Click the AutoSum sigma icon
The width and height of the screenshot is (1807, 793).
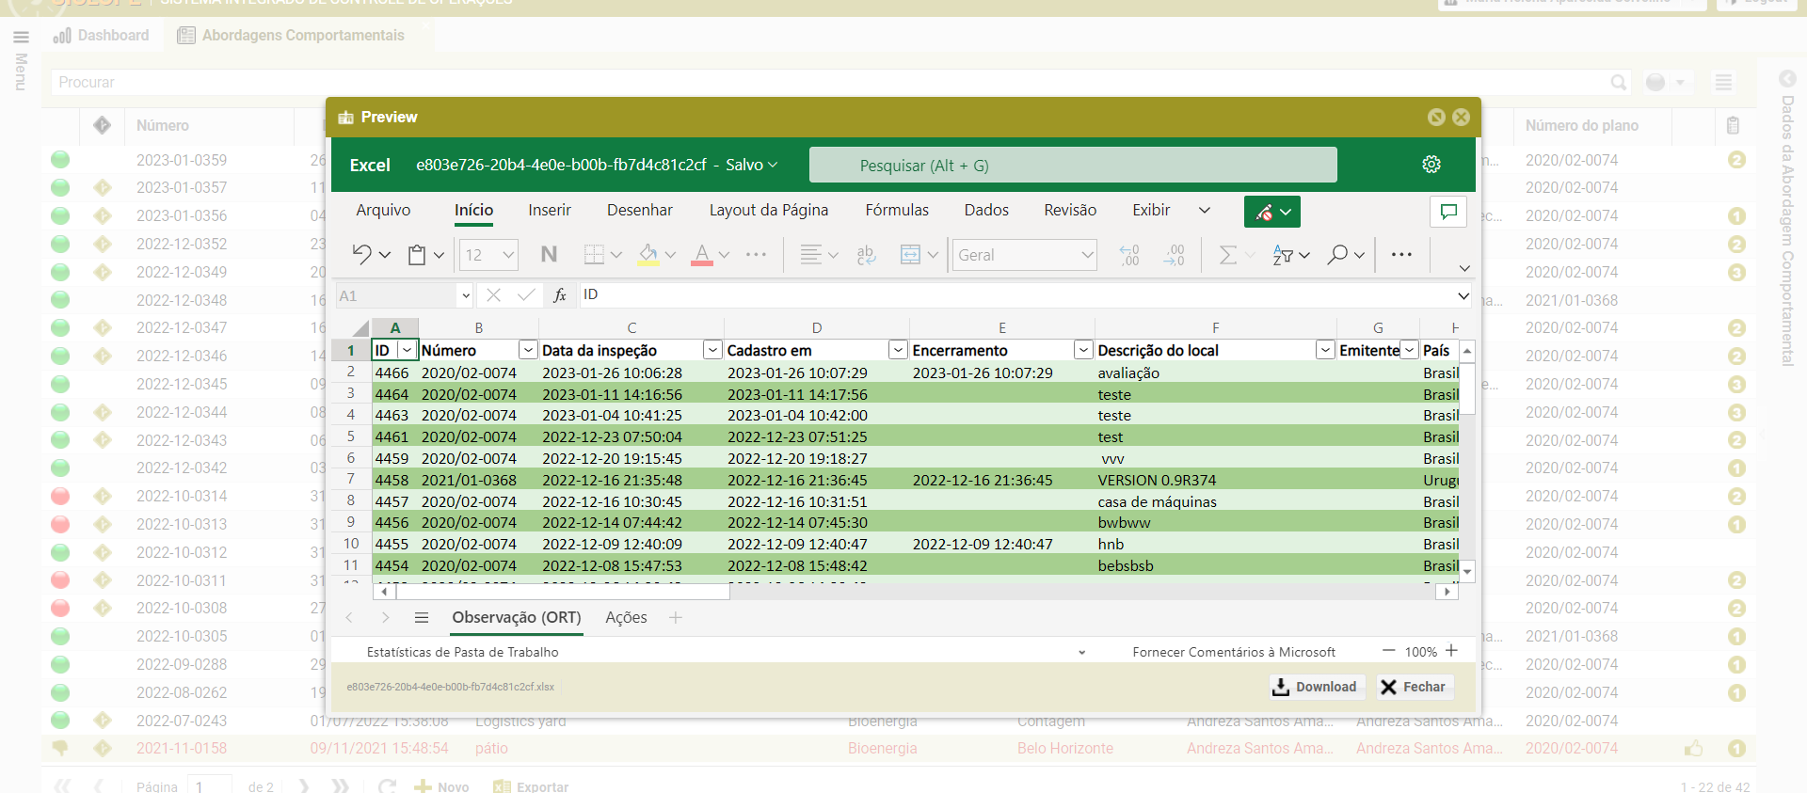click(x=1228, y=254)
